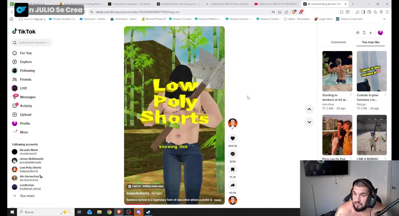Image resolution: width=399 pixels, height=216 pixels.
Task: Toggle the browser sidebar panel icon
Action: pos(363,12)
